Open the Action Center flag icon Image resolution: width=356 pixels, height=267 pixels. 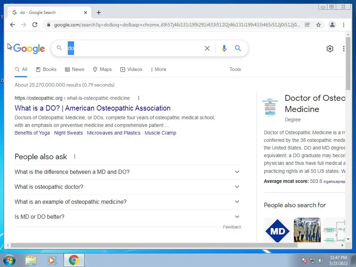coord(304,260)
